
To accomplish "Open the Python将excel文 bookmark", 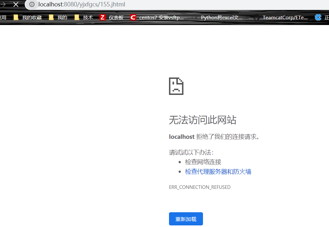I will click(x=217, y=17).
